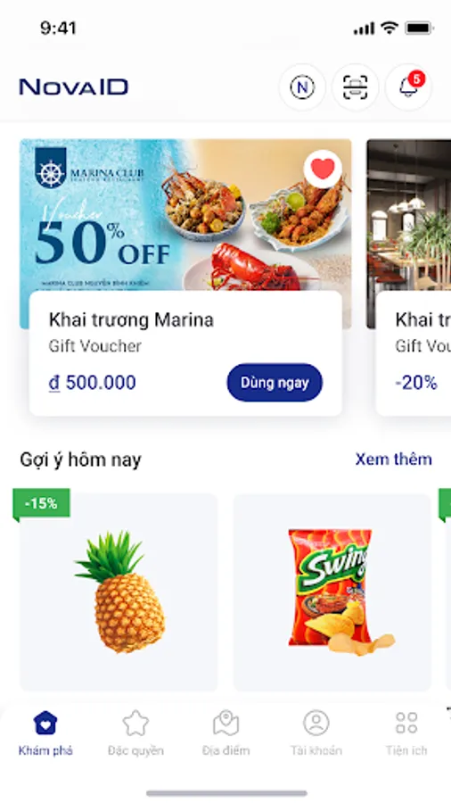Tap the -15% discount badge
This screenshot has width=451, height=803.
point(41,503)
